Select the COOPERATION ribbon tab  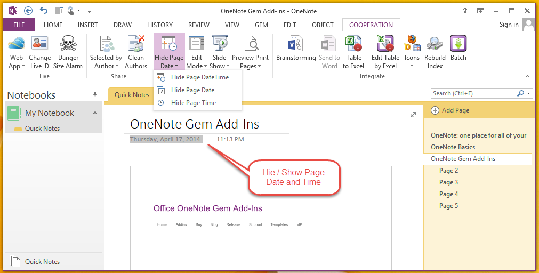point(371,25)
